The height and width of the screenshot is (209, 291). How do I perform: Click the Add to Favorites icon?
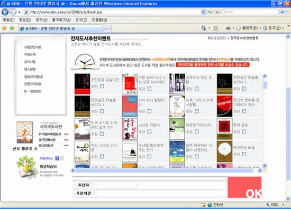tap(12, 28)
